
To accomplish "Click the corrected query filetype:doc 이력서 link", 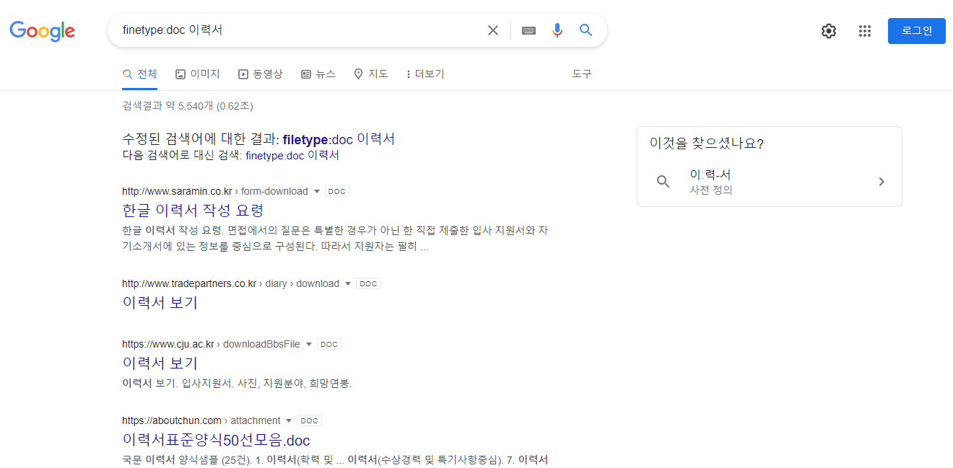I will (339, 139).
